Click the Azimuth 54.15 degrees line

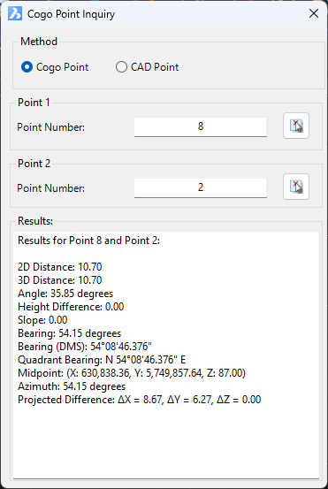[72, 386]
